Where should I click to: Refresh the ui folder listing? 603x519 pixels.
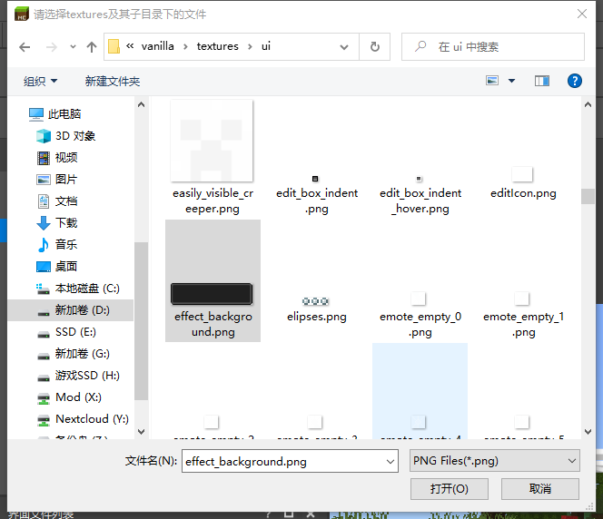[374, 46]
